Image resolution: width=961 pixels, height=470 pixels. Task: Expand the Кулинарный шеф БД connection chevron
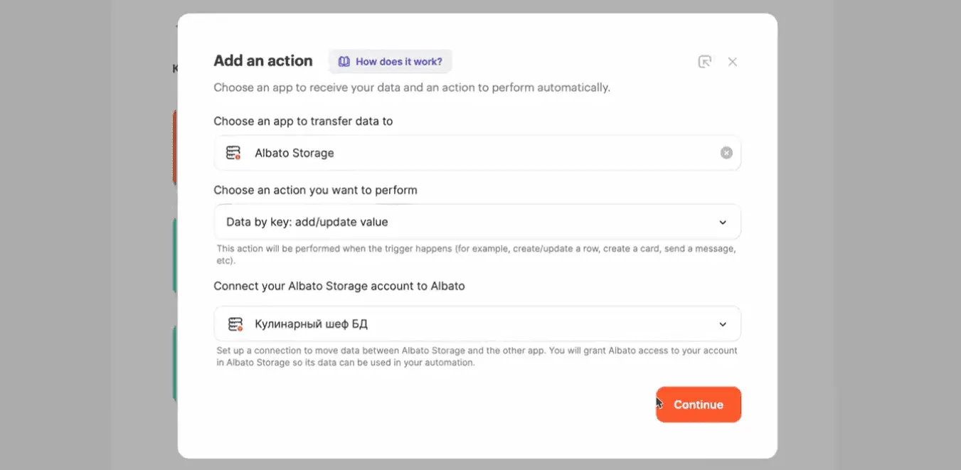pos(723,324)
